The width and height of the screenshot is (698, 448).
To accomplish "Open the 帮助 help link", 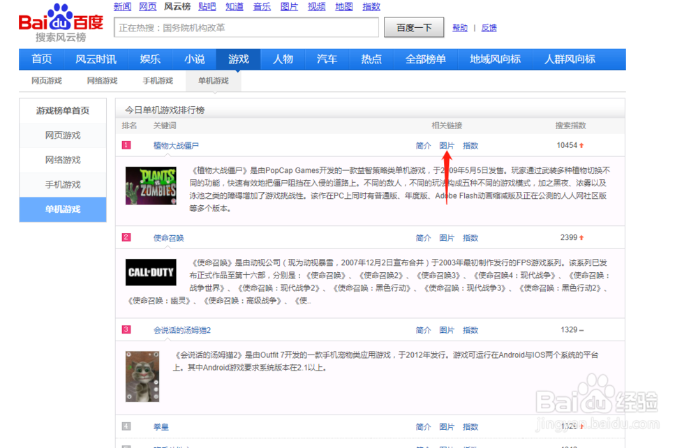I will [x=460, y=27].
